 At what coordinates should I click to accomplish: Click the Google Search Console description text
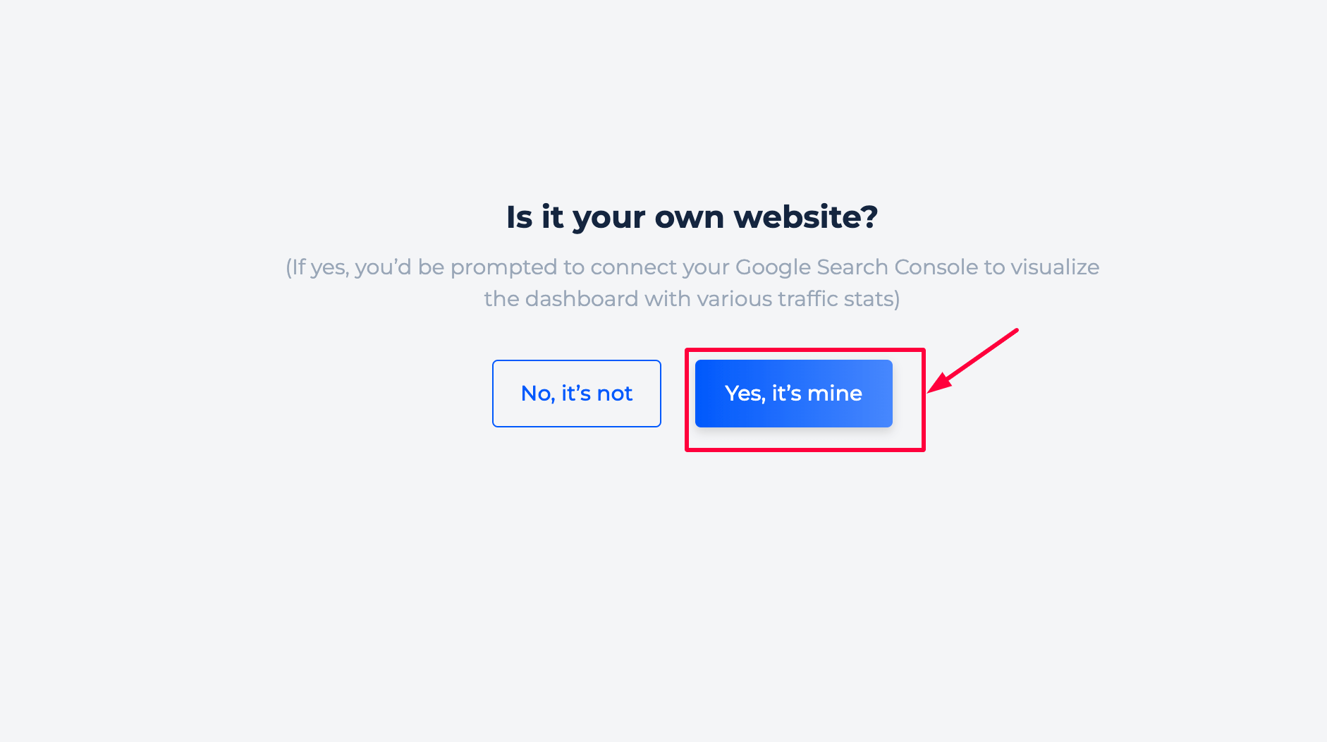[x=692, y=282]
